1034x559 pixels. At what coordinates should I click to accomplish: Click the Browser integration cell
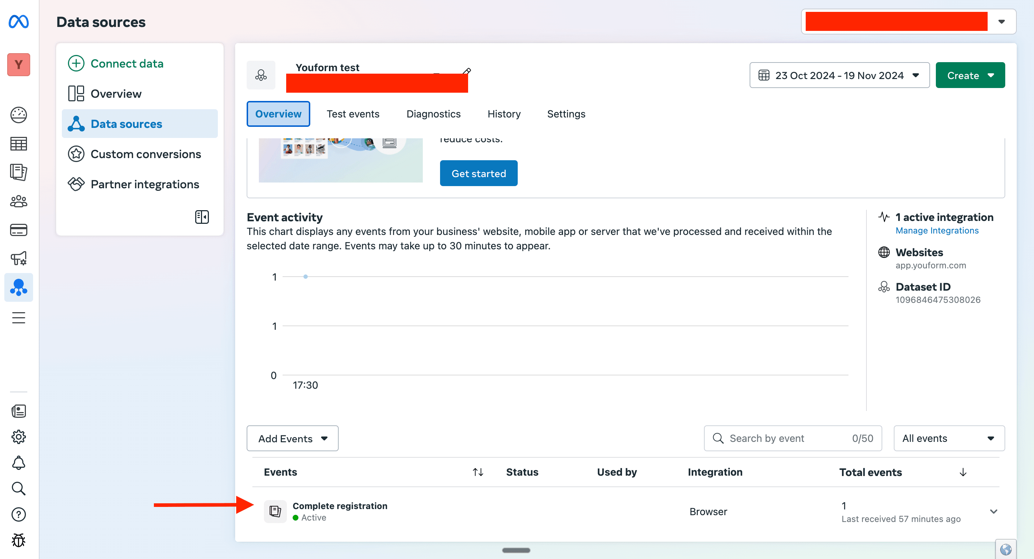click(x=708, y=512)
